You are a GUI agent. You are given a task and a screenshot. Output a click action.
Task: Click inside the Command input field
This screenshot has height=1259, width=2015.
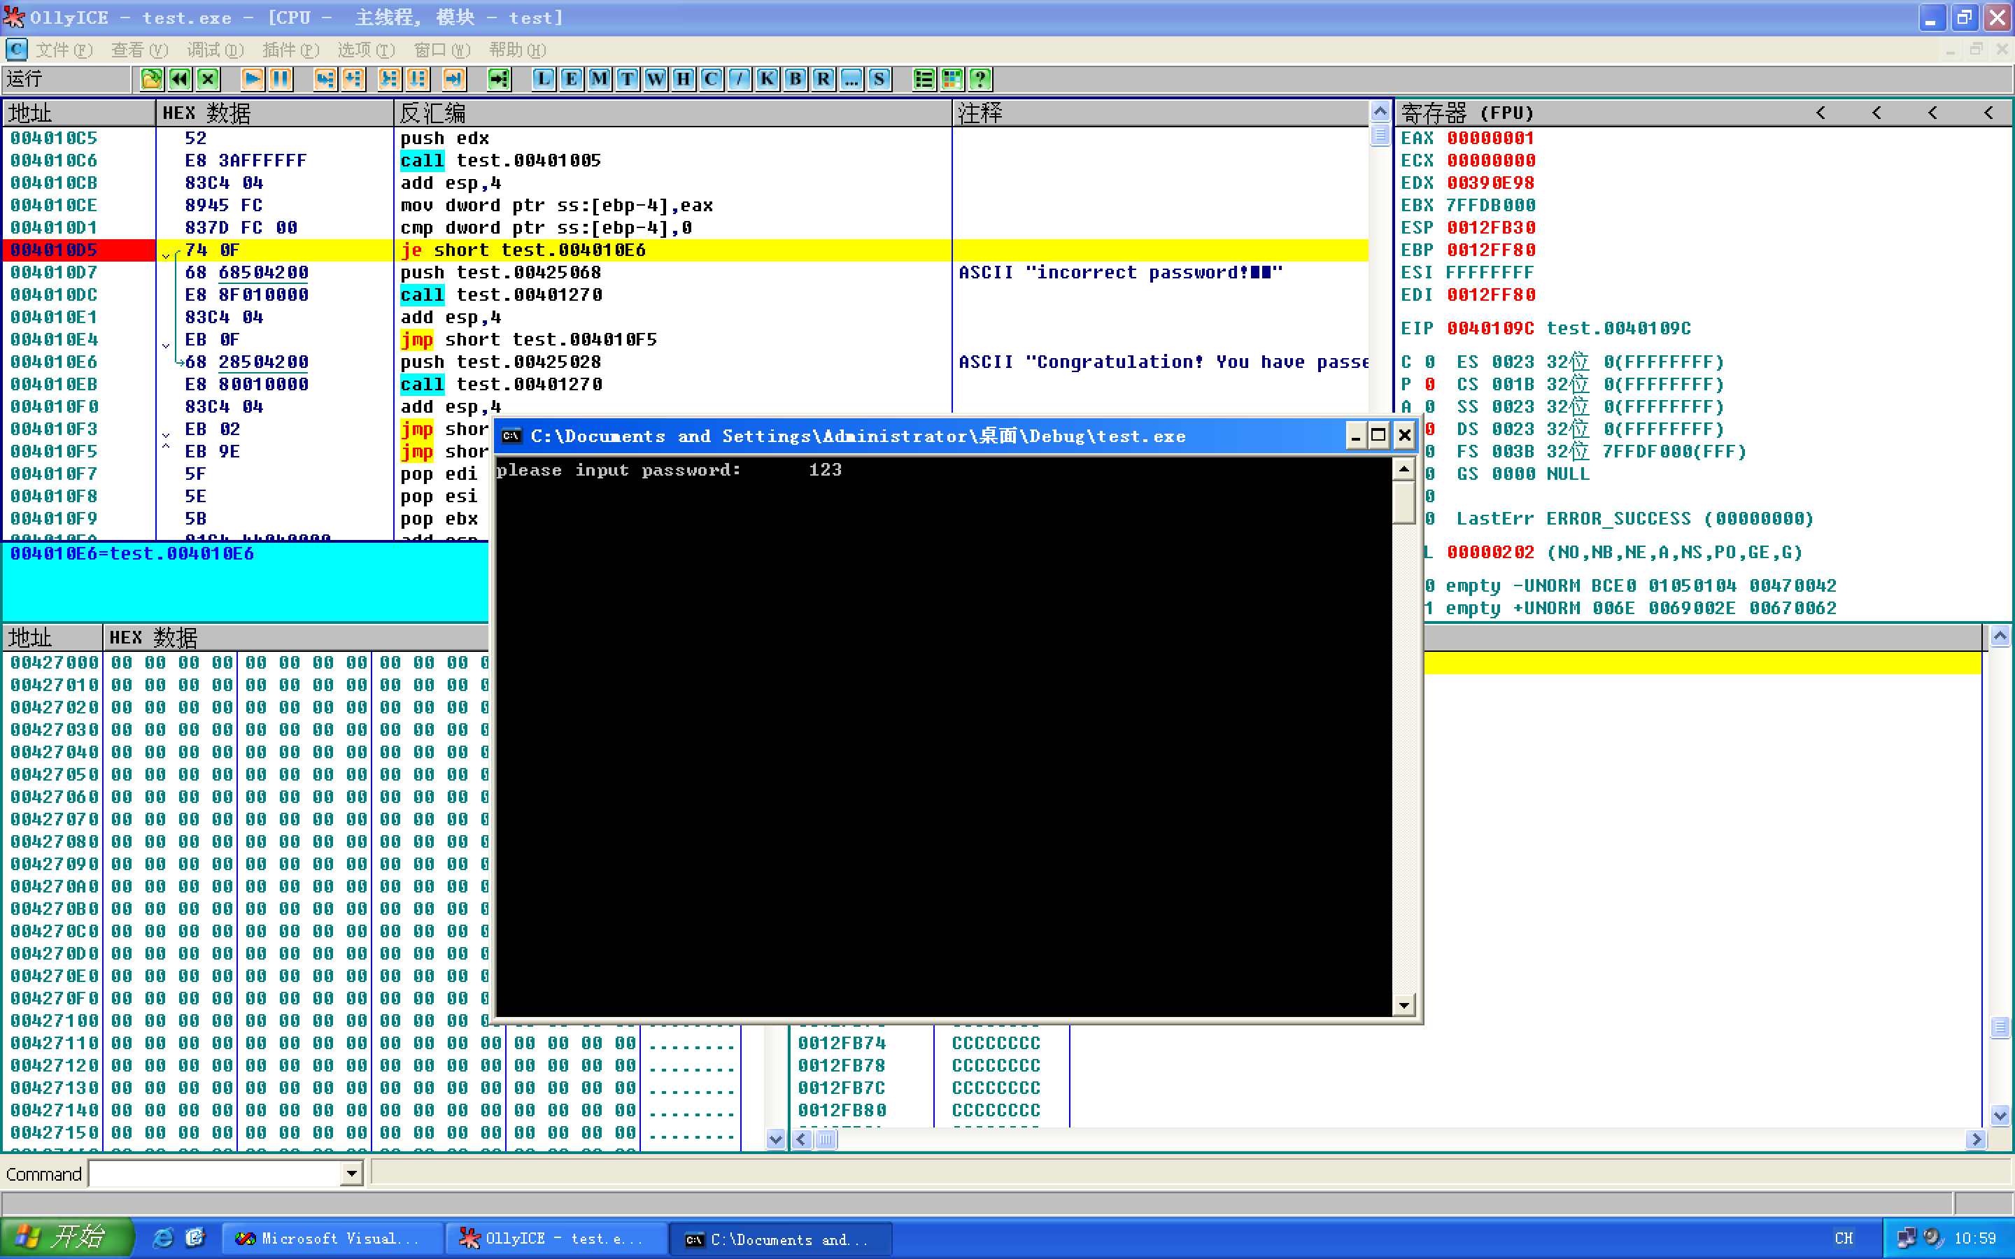(215, 1174)
